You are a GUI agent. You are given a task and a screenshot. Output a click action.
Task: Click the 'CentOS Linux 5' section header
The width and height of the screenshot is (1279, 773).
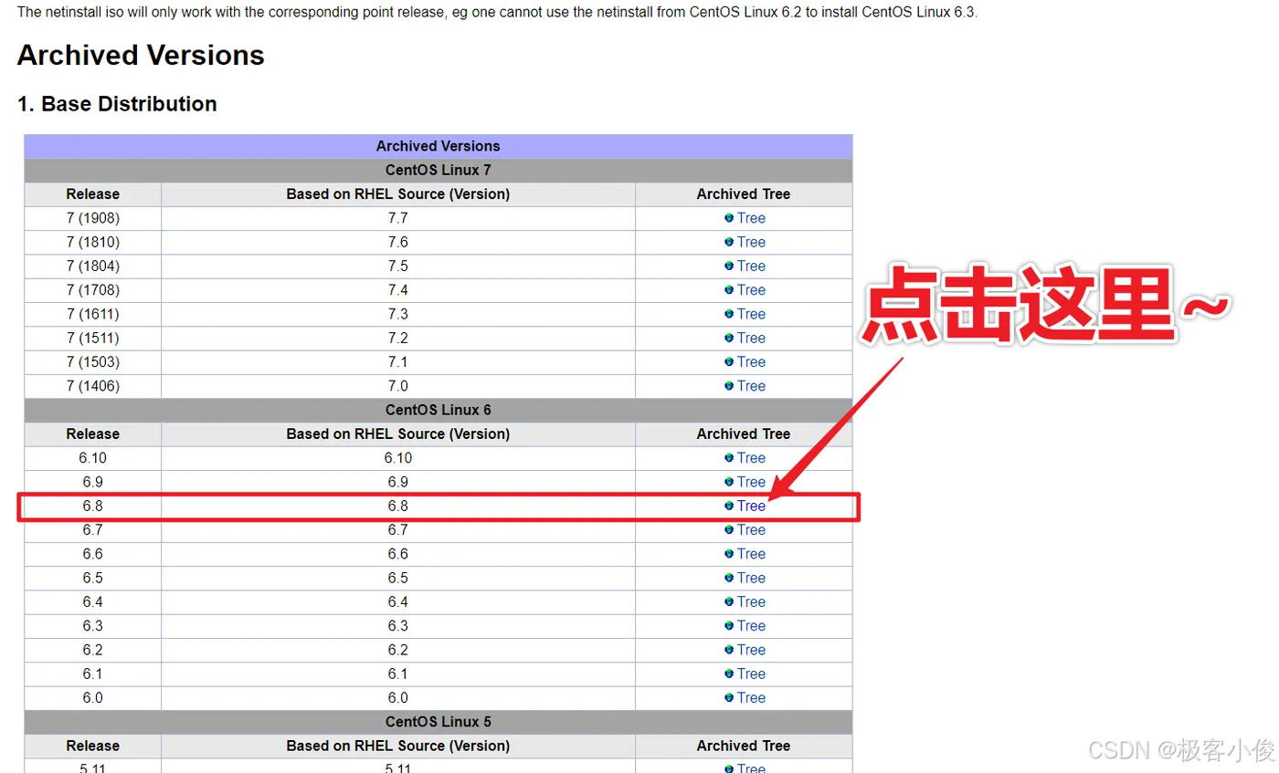pyautogui.click(x=439, y=722)
